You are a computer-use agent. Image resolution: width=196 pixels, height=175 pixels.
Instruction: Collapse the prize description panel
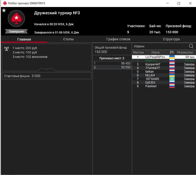[x=47, y=70]
